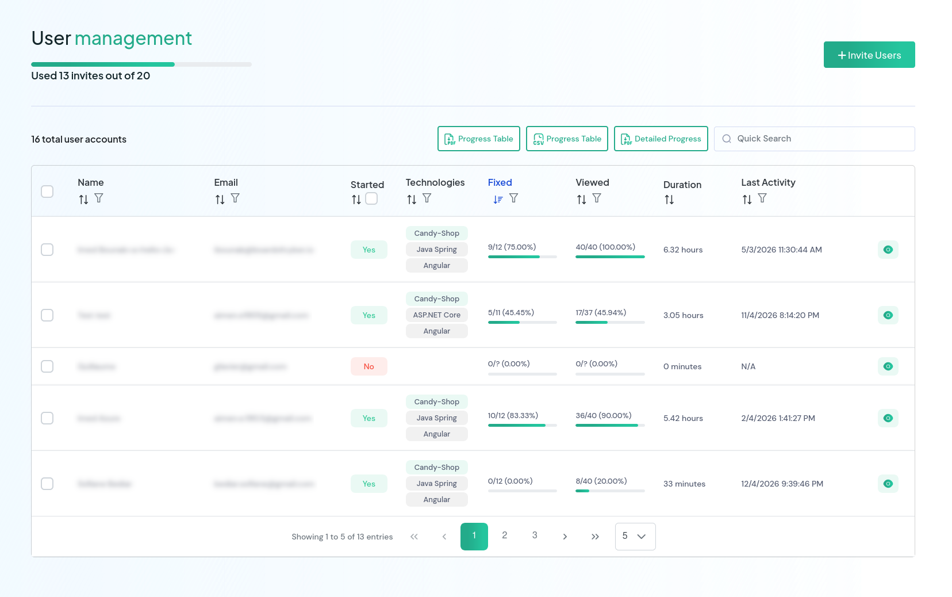Click the 12/4/2026 9:39:46 PM activity cell

(782, 484)
